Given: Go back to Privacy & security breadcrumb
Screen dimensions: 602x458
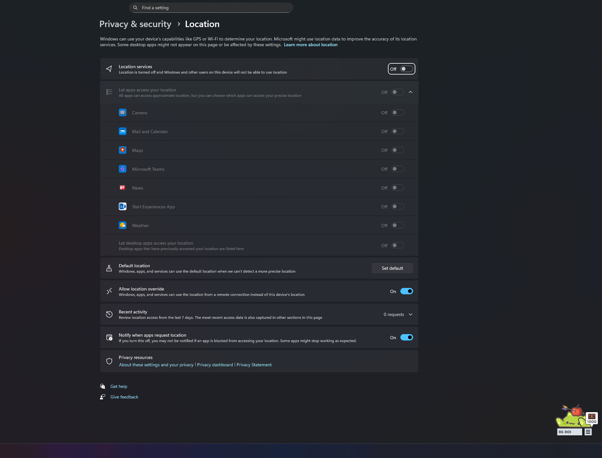Looking at the screenshot, I should 135,24.
